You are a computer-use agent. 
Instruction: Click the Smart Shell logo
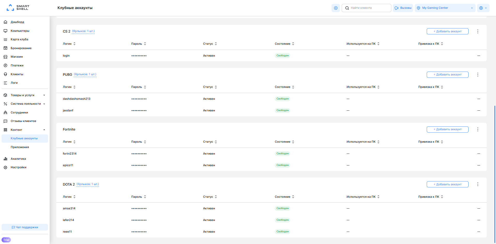[18, 7]
